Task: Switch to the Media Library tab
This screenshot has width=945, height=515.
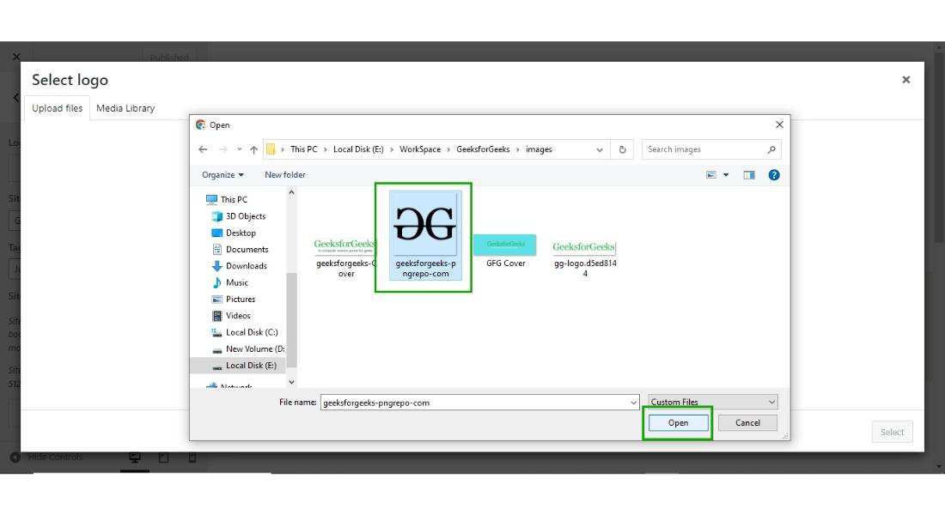Action: point(125,108)
